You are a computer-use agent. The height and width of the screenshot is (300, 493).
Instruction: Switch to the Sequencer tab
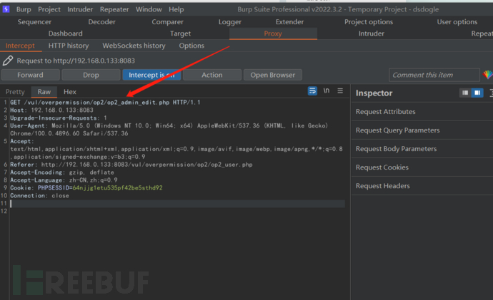point(34,22)
